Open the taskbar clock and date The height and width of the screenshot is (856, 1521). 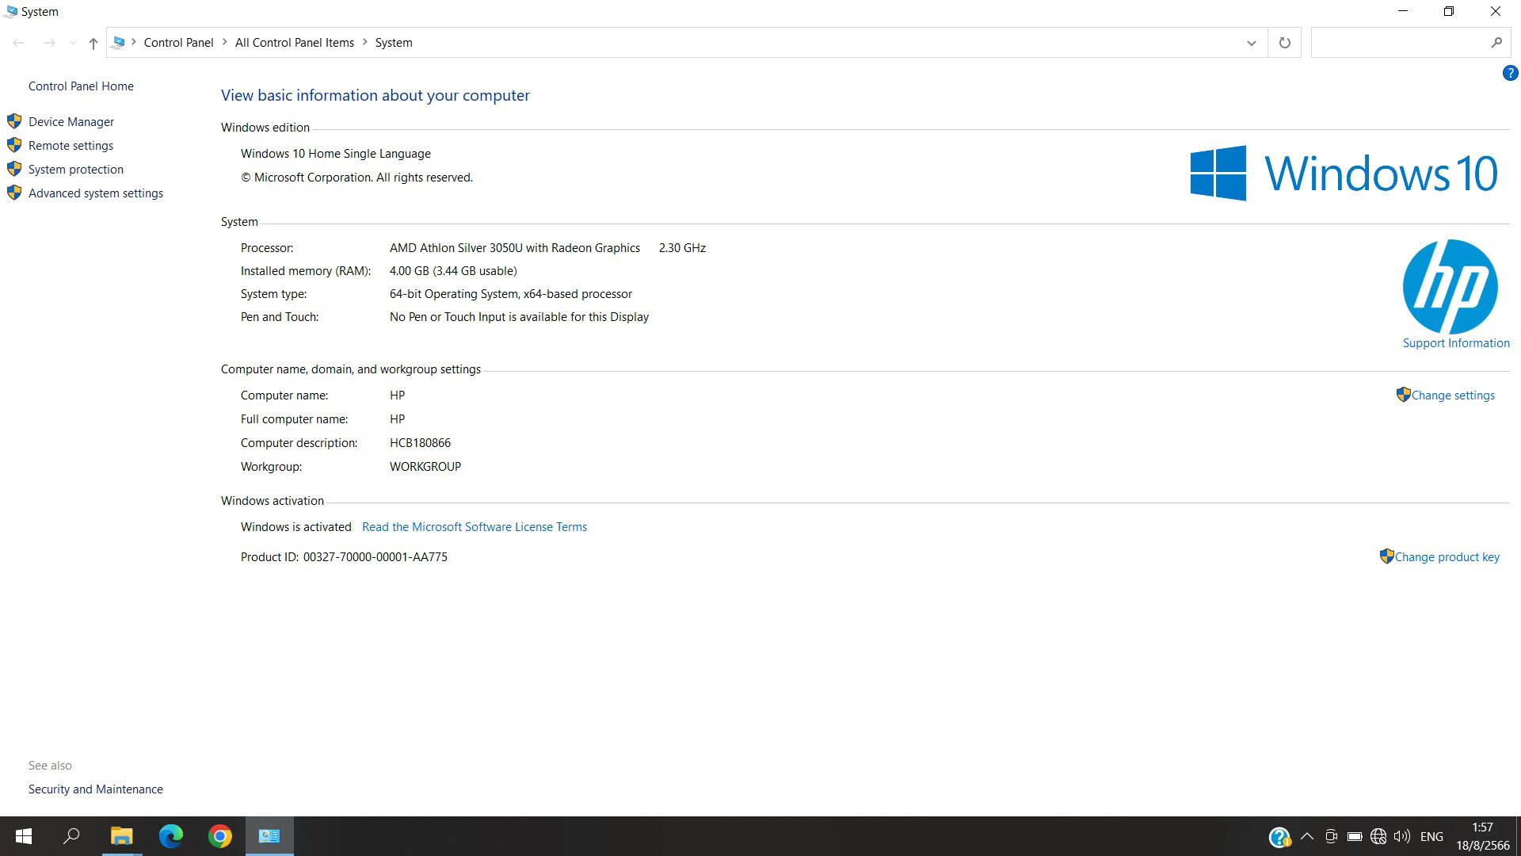[1482, 836]
